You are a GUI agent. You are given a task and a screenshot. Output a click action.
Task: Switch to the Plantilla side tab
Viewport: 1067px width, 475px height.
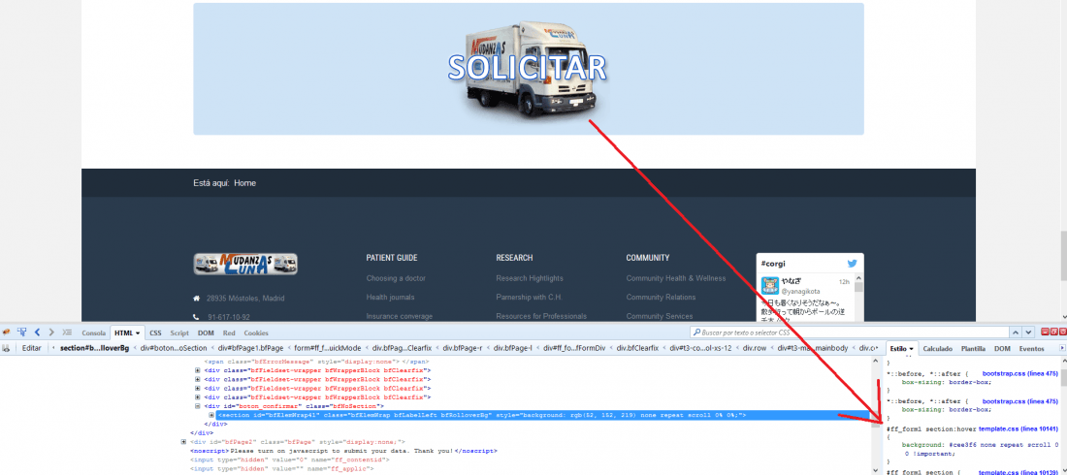(973, 348)
